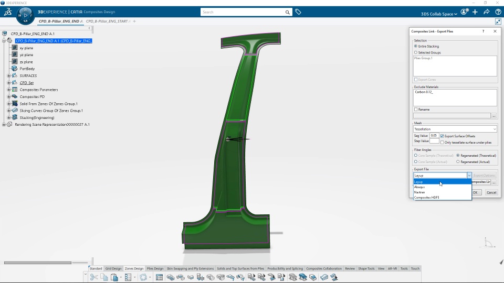Viewport: 504px width, 283px height.
Task: Expand Slicing Curves Group Of Zones Group.1
Action: [x=9, y=111]
